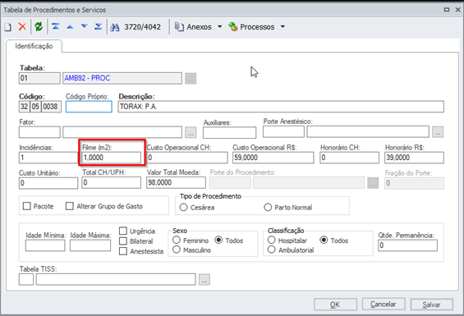Select Todos in Sexo group
Image resolution: width=464 pixels, height=316 pixels.
pos(218,240)
